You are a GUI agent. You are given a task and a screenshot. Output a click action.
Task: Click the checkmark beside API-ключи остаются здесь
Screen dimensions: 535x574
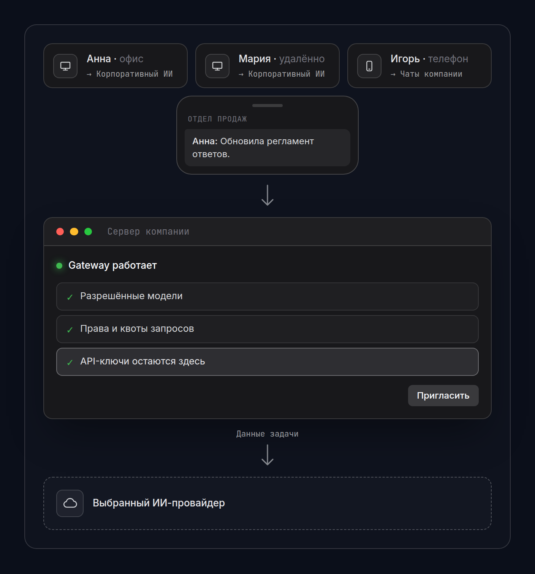click(70, 363)
